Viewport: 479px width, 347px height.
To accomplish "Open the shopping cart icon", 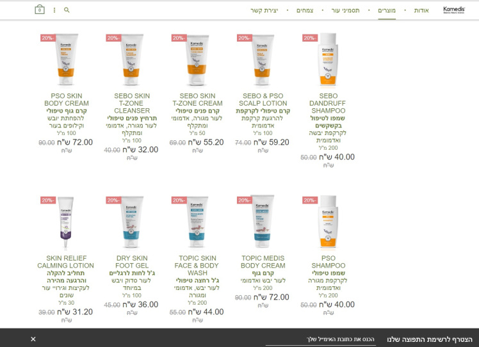I will (x=40, y=10).
